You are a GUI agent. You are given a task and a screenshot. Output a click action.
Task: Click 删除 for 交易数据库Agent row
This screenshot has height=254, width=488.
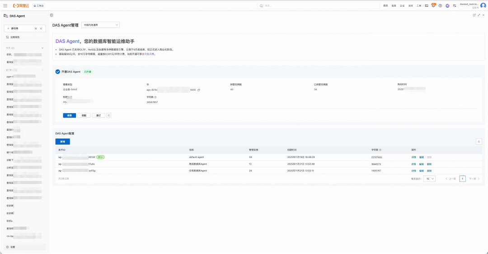tap(429, 171)
